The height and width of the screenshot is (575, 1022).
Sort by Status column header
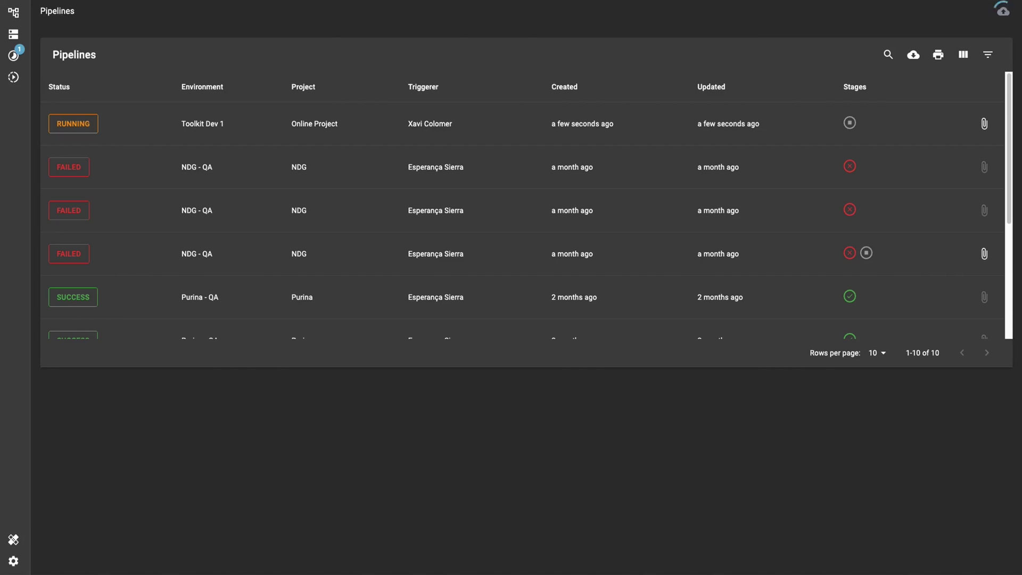point(59,87)
